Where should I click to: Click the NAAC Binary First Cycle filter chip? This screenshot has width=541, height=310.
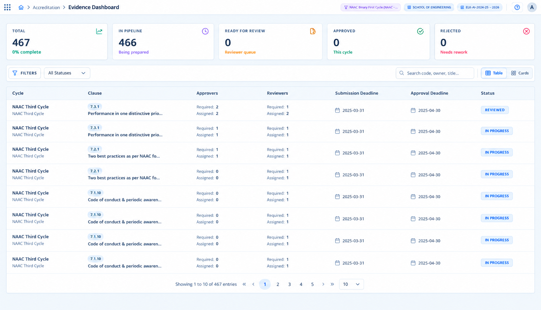370,7
